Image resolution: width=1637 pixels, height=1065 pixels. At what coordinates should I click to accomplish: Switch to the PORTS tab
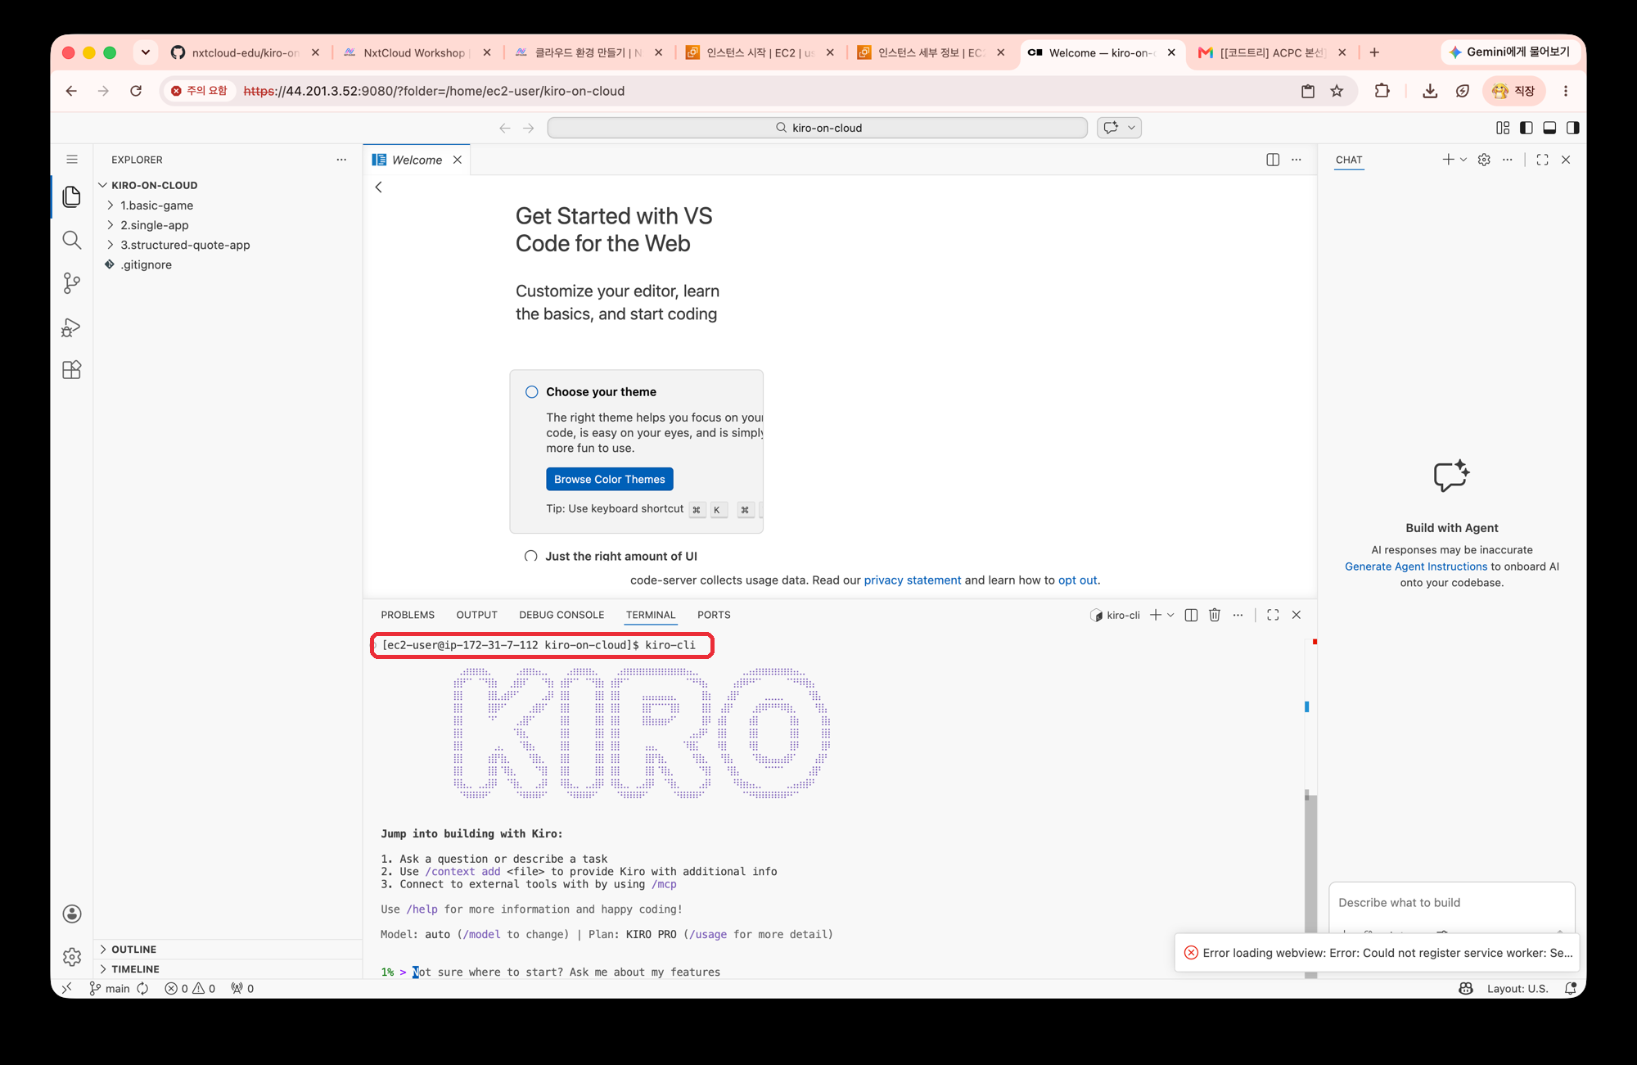714,615
